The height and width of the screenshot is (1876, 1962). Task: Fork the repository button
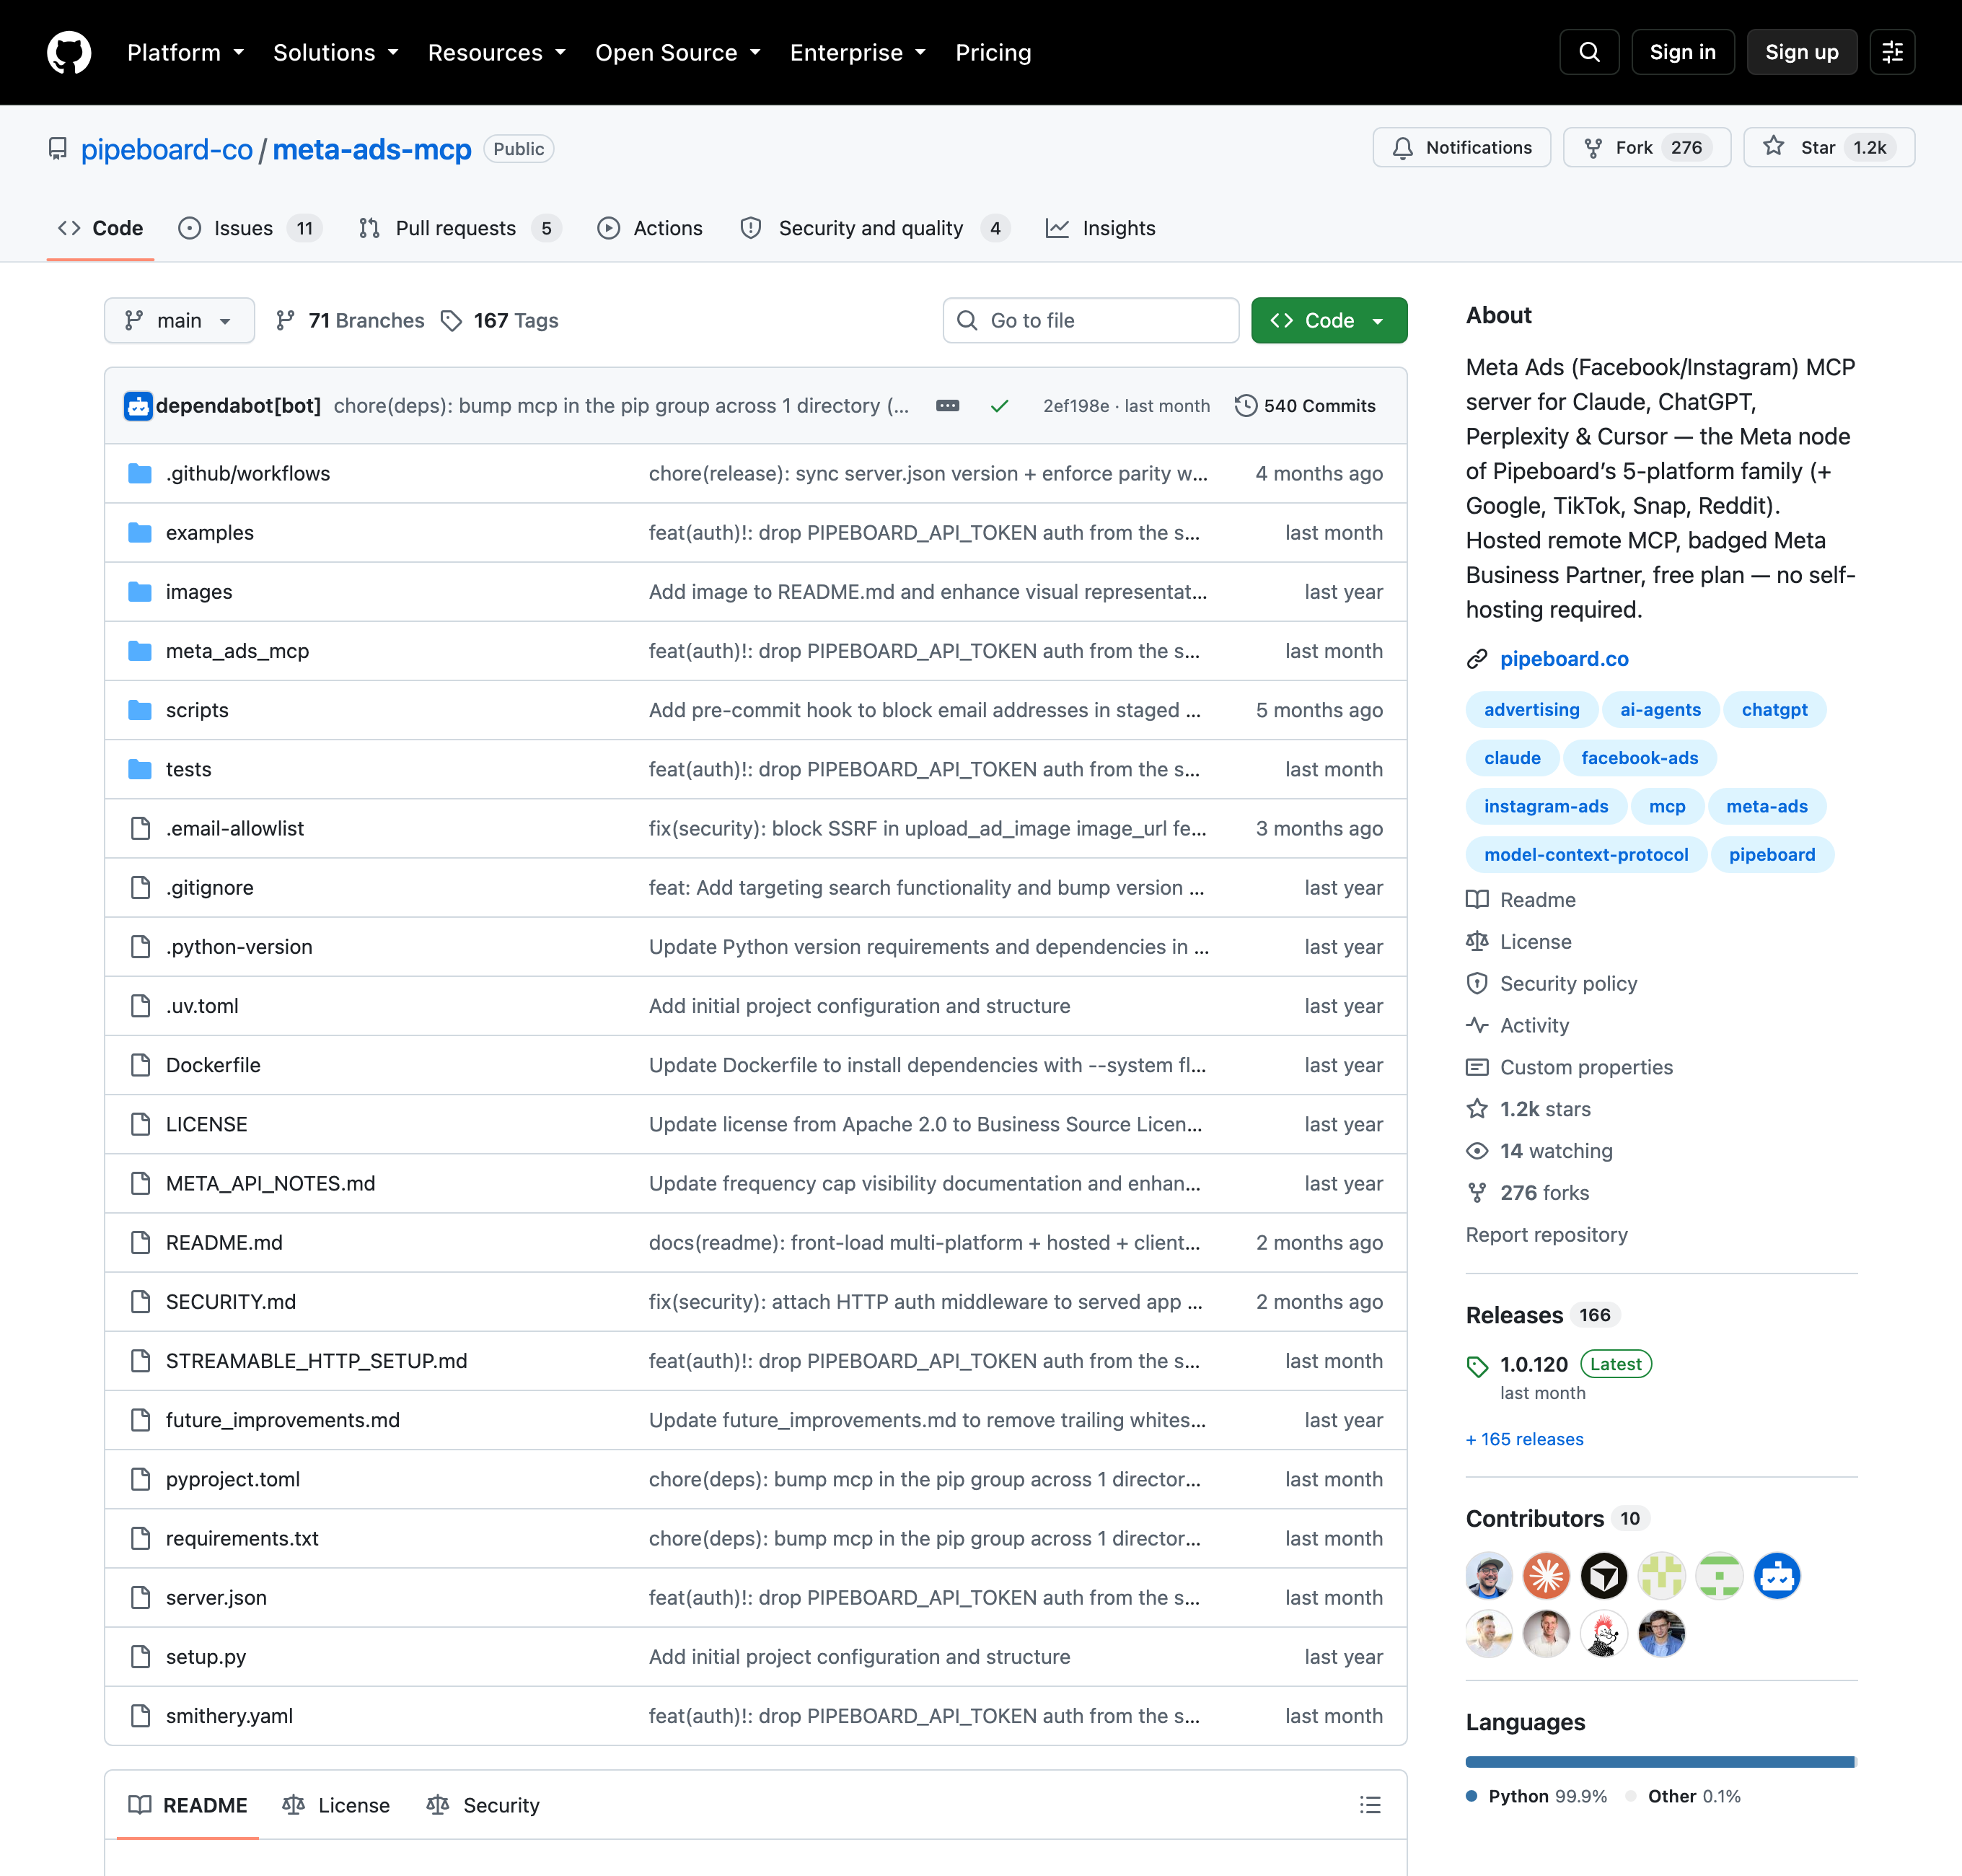[x=1646, y=148]
